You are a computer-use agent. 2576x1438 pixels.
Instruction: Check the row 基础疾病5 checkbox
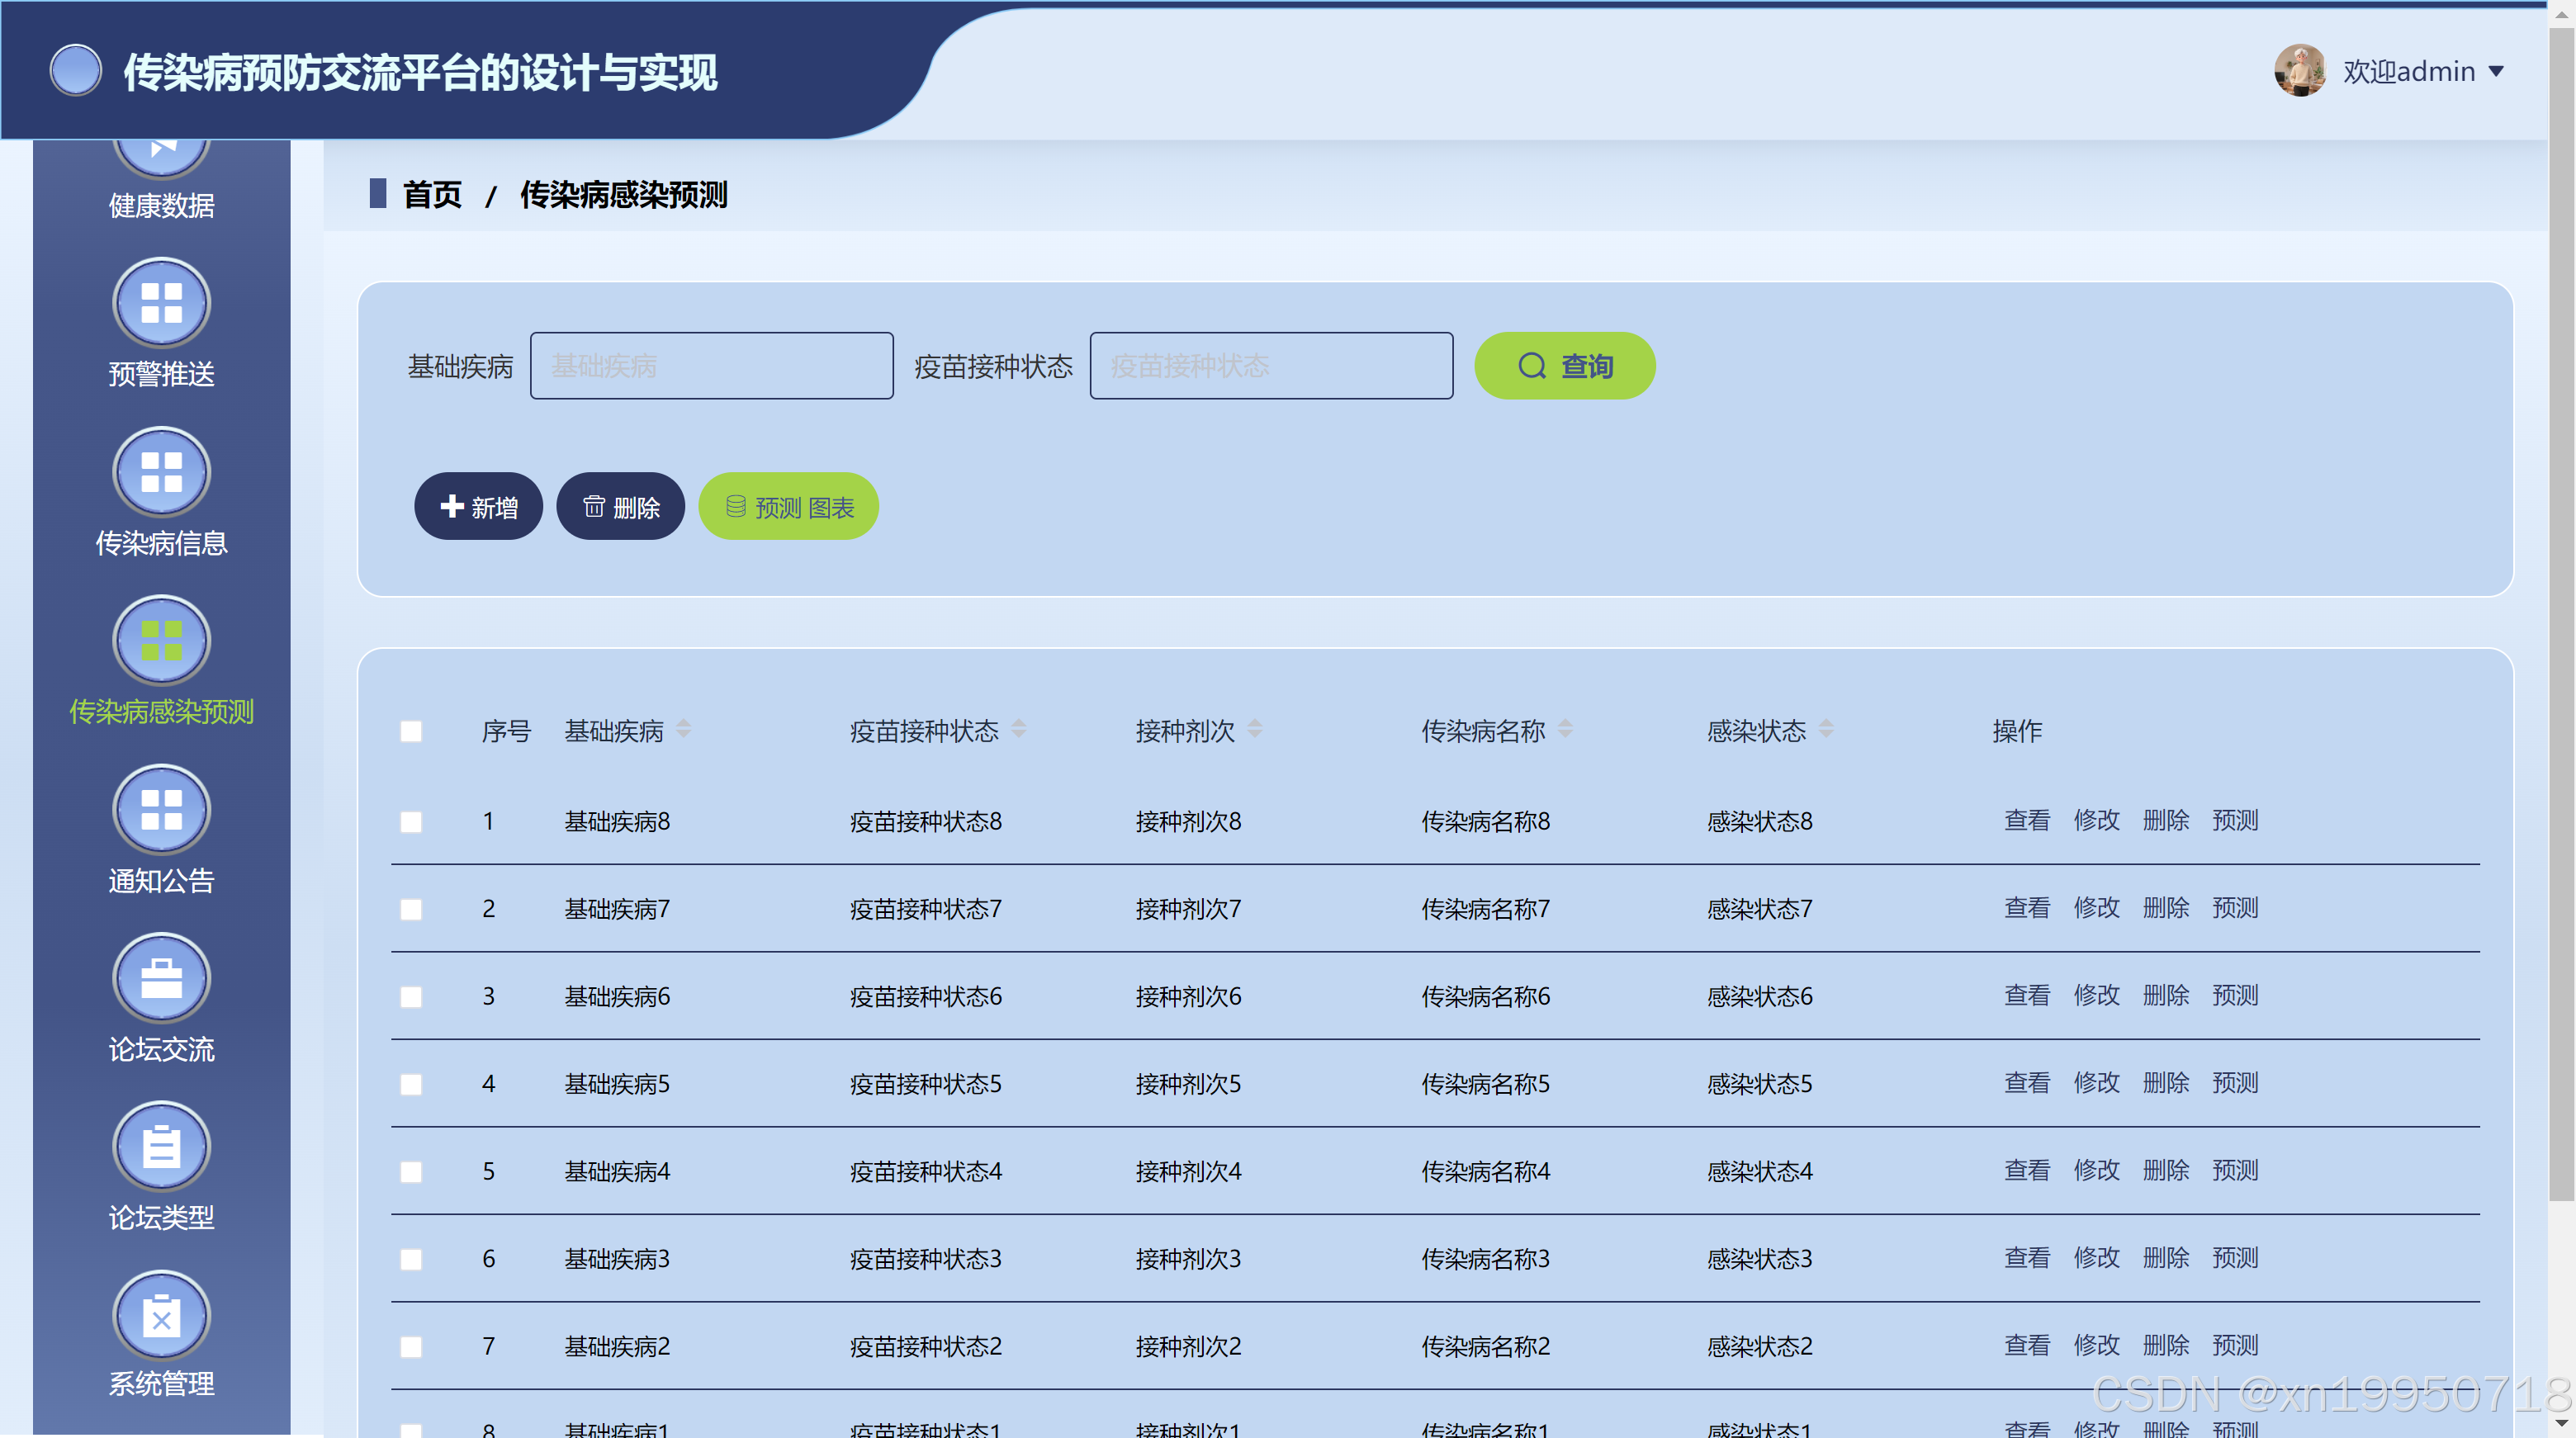click(411, 1084)
